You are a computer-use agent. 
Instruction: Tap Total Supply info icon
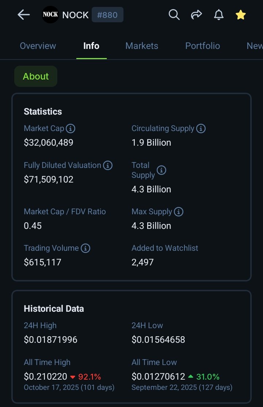tap(161, 170)
